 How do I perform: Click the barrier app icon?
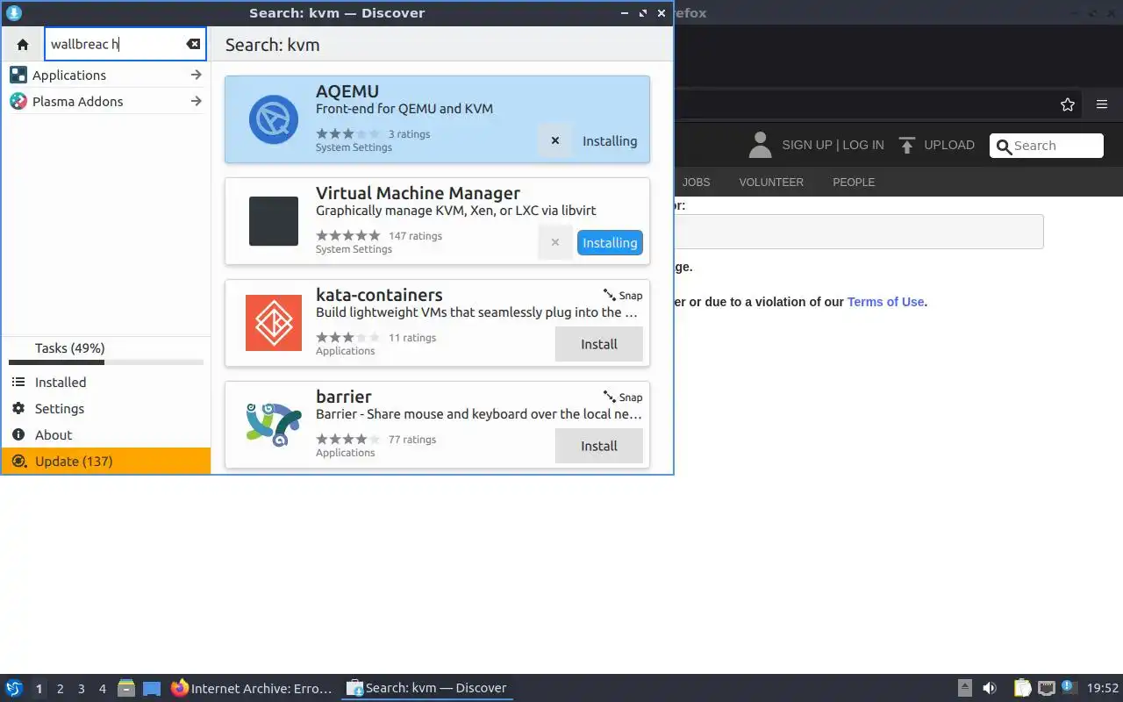(x=274, y=425)
